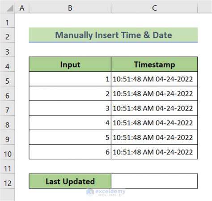Screen dimensions: 212x201
Task: Select column C header
Action: click(x=154, y=8)
